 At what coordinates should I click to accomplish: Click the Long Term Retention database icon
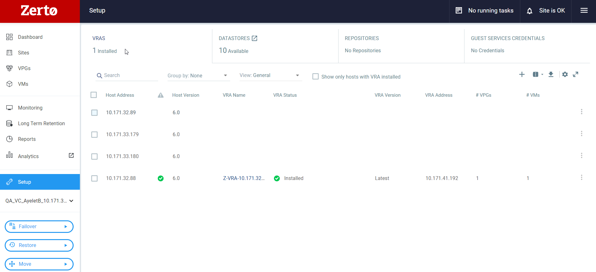[9, 123]
